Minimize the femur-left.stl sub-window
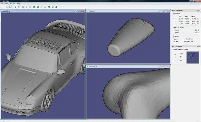This screenshot has width=201, height=122. tap(160, 66)
